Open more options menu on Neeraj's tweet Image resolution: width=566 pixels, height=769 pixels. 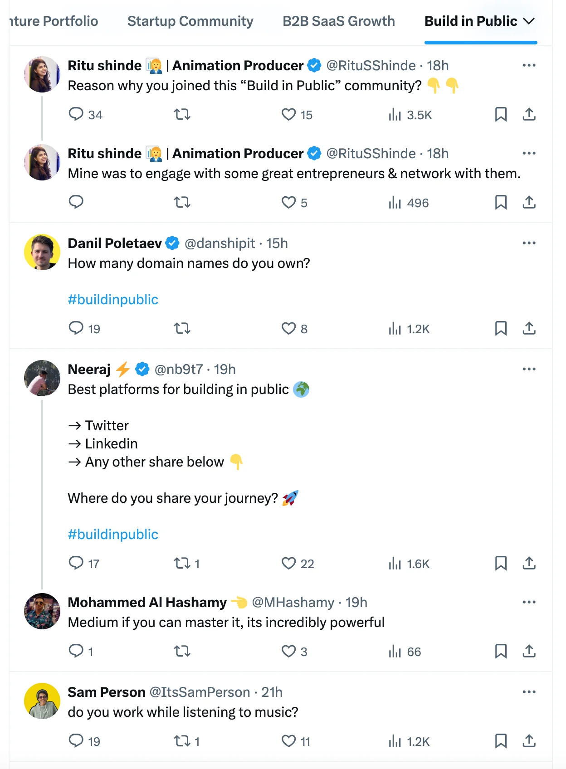529,369
